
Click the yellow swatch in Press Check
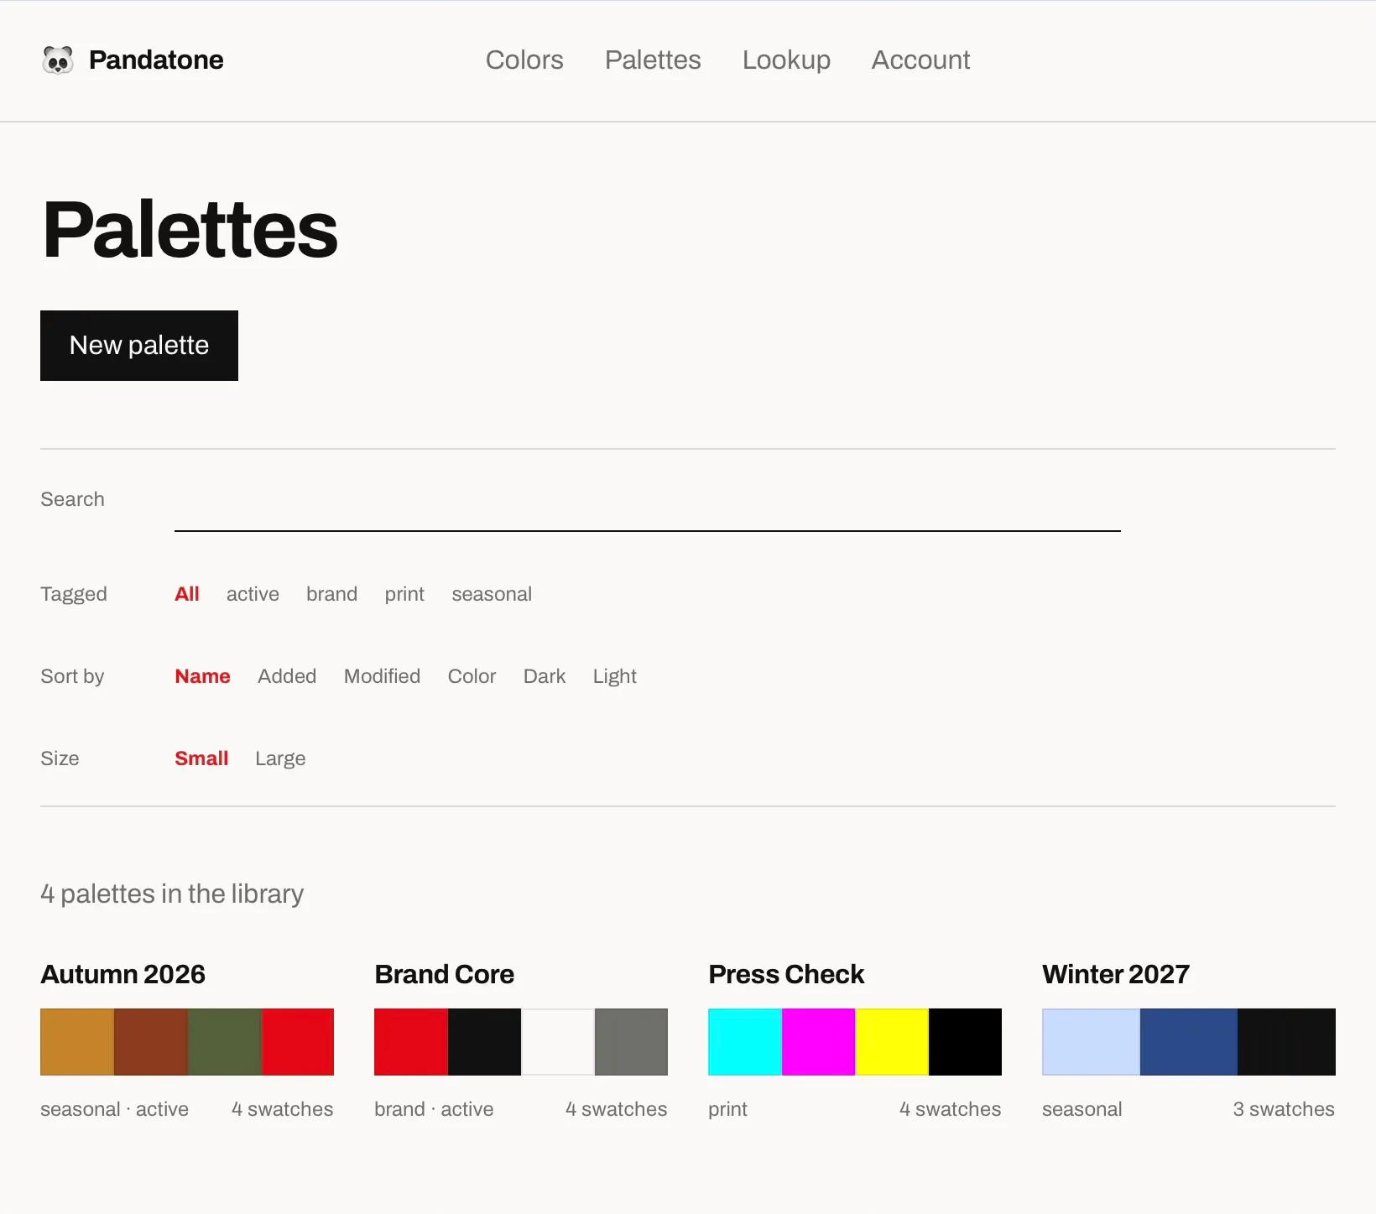892,1042
